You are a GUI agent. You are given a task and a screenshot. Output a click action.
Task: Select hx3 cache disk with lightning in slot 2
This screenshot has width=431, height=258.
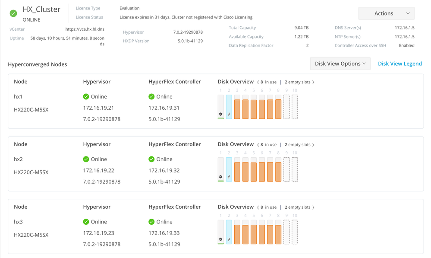[x=229, y=232]
